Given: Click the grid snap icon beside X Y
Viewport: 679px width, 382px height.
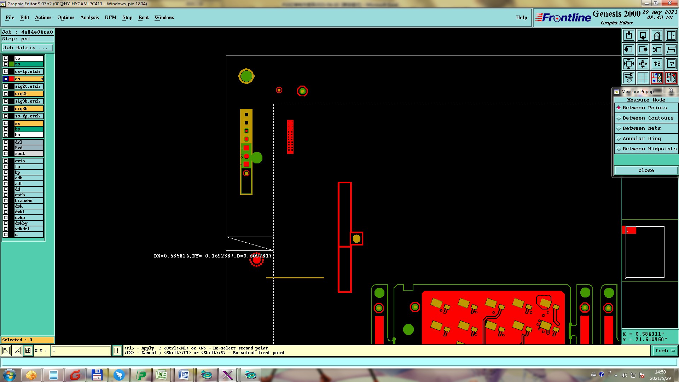Looking at the screenshot, I should (28, 351).
